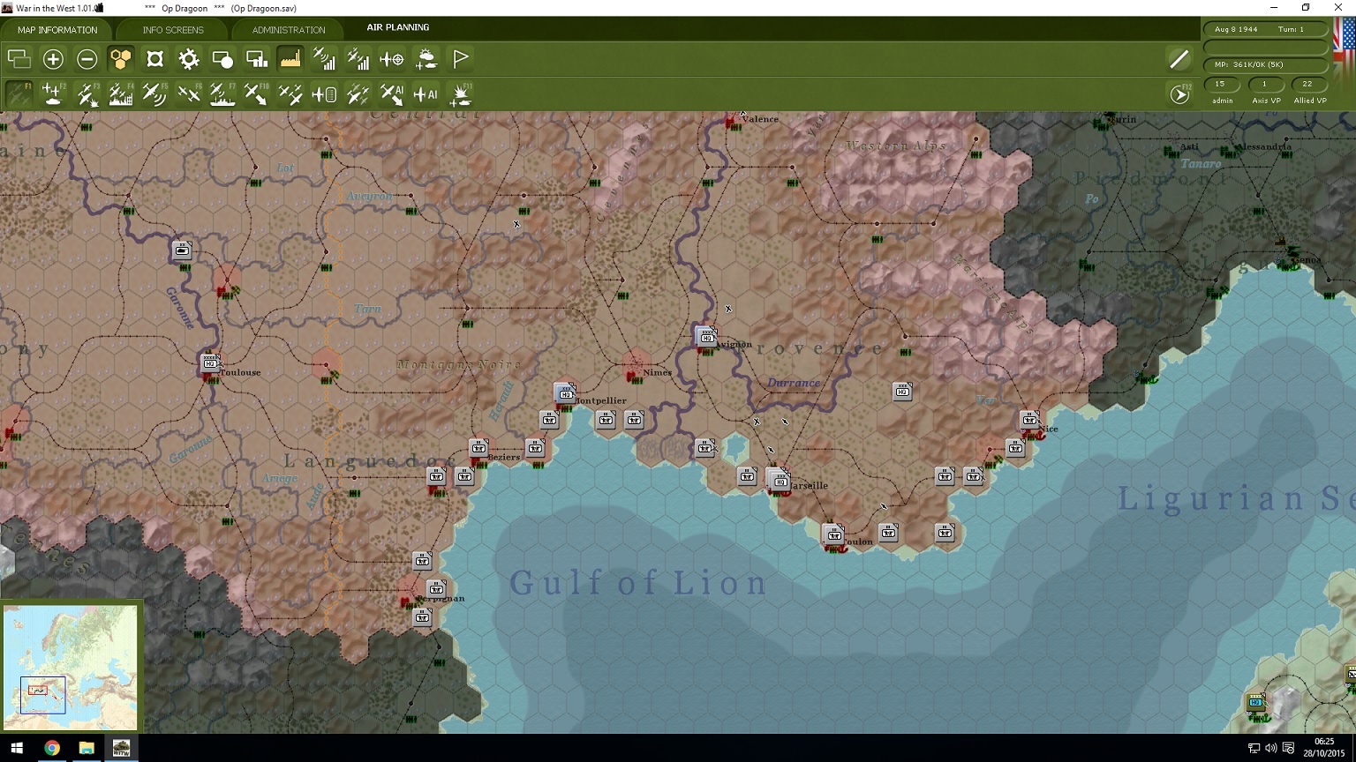Viewport: 1356px width, 762px height.
Task: Open the Windows Start menu
Action: pos(17,748)
